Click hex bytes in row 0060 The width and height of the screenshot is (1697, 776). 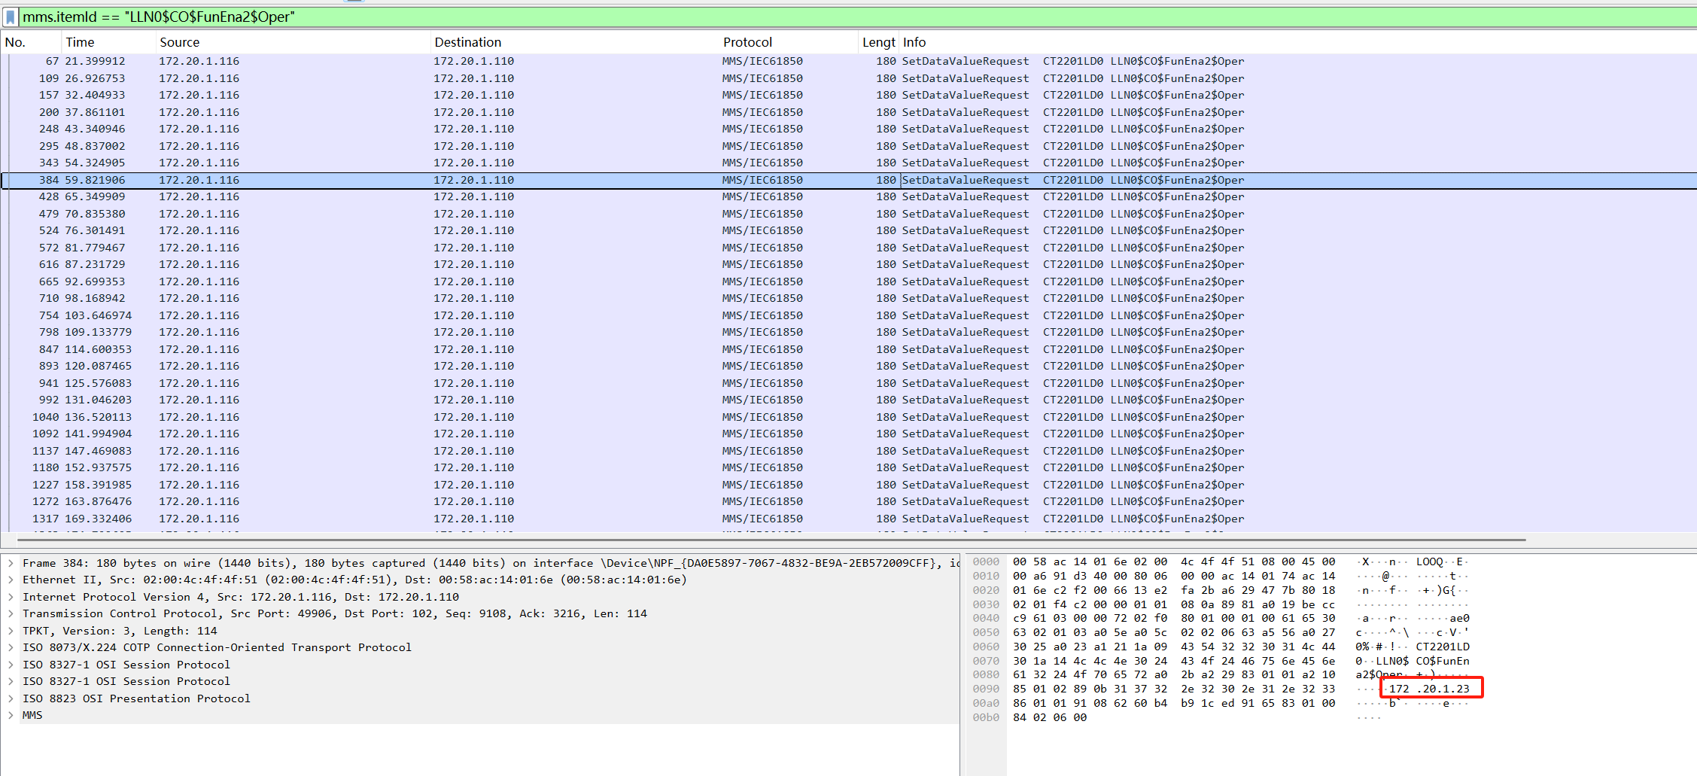(1174, 647)
